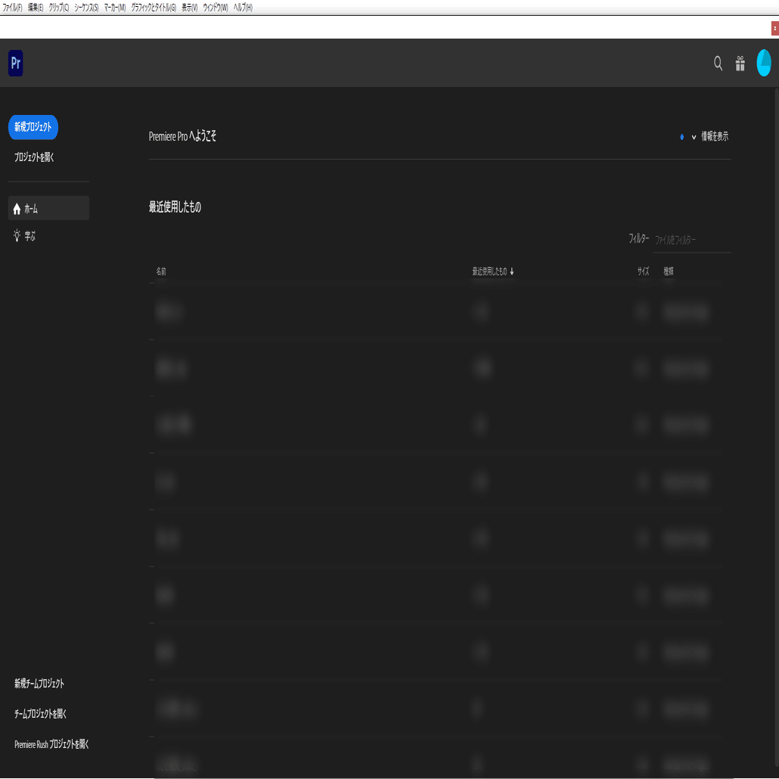
Task: Open the search magnifier icon
Action: click(x=718, y=63)
